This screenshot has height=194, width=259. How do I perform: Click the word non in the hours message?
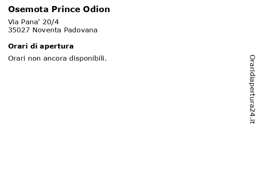coord(34,59)
